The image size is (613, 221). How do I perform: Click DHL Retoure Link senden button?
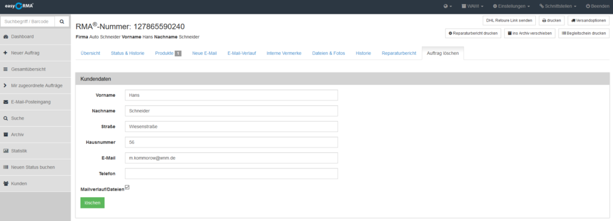(x=509, y=21)
